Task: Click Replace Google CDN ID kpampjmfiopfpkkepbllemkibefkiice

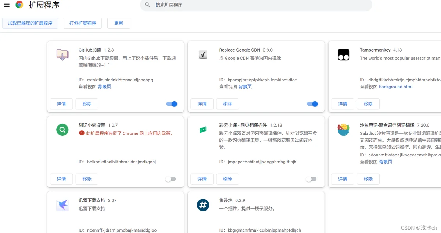Action: click(258, 80)
